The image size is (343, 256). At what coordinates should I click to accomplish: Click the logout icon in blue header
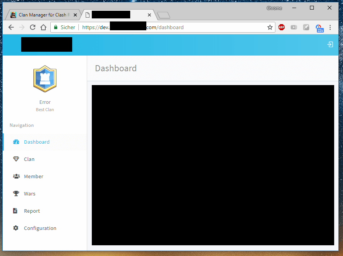click(x=330, y=45)
